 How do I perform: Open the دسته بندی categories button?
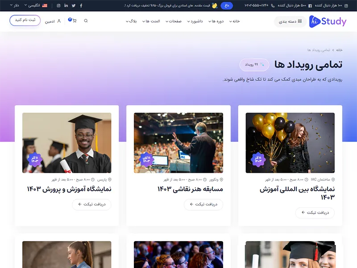click(291, 21)
